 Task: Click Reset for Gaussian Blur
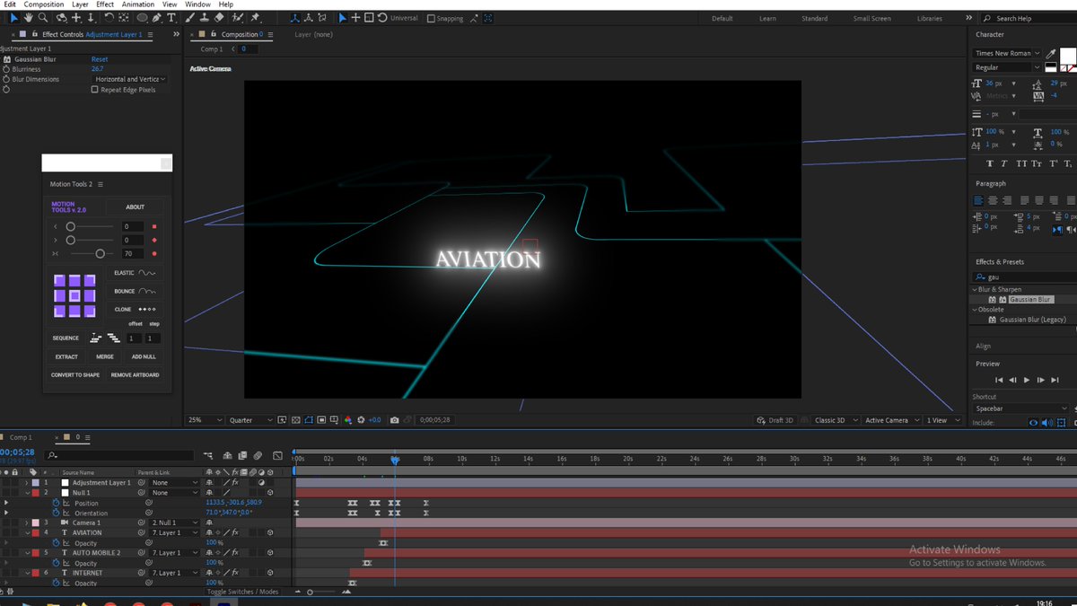pyautogui.click(x=100, y=59)
